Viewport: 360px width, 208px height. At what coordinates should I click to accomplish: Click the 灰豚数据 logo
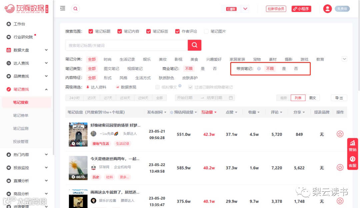click(x=26, y=9)
